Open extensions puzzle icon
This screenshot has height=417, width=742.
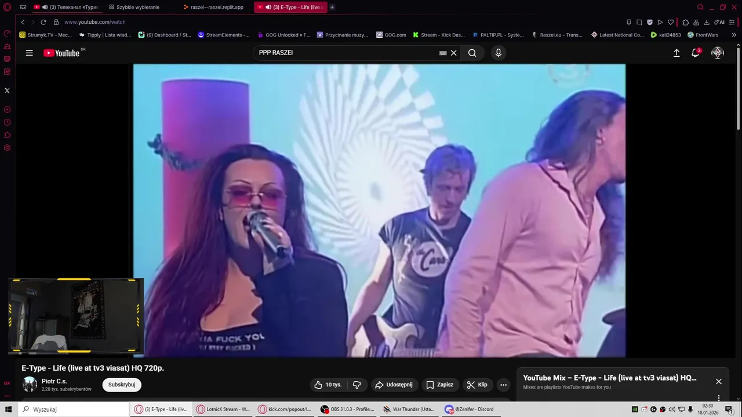click(x=686, y=22)
